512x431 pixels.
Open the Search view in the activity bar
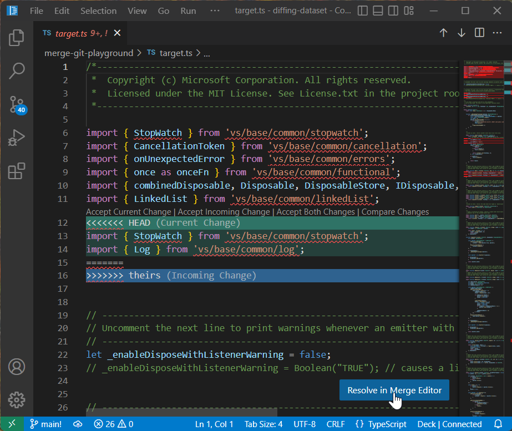16,71
